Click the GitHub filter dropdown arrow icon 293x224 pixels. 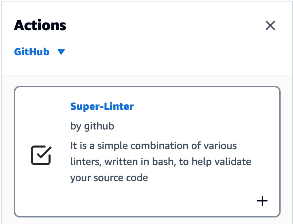pos(61,52)
